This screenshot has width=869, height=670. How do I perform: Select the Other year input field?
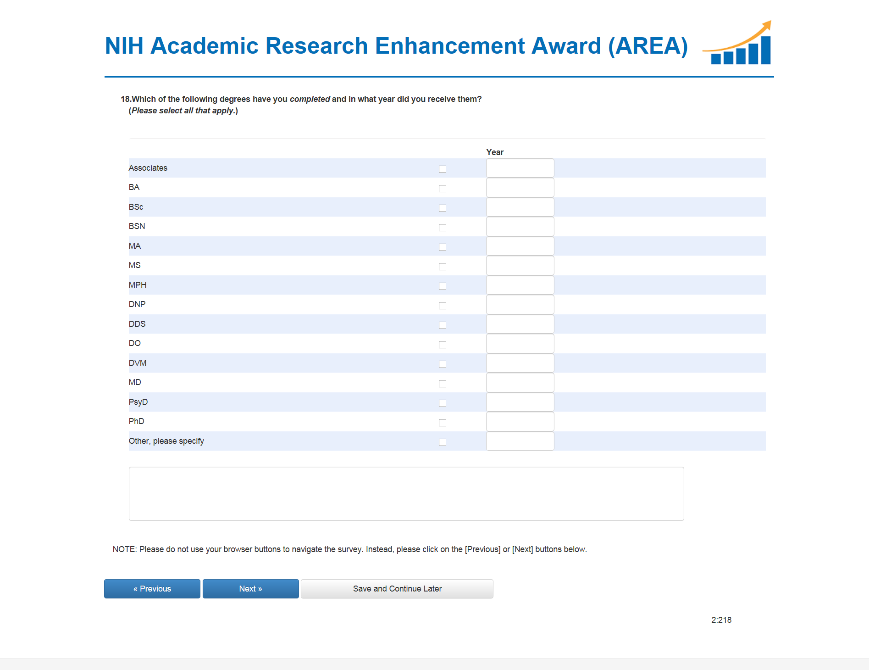click(x=520, y=441)
